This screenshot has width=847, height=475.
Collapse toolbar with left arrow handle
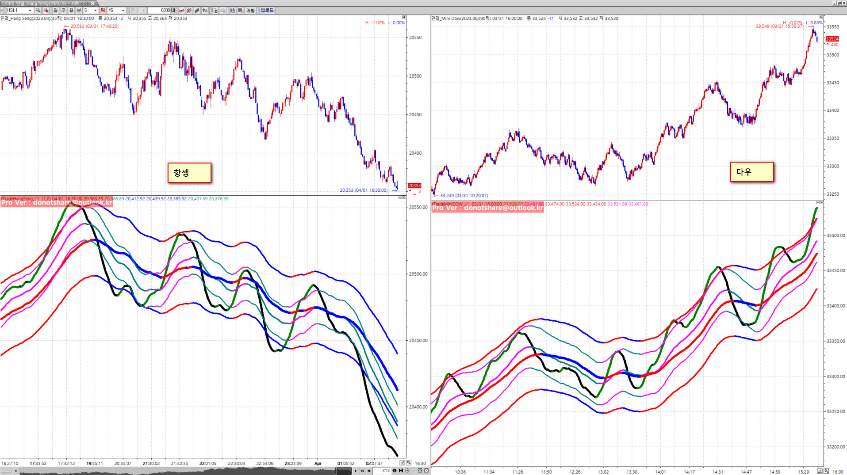pyautogui.click(x=2, y=10)
